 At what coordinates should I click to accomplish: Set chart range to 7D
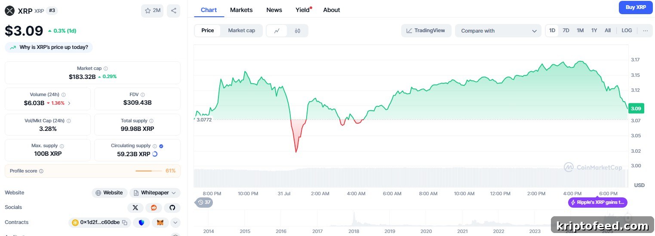click(x=566, y=30)
